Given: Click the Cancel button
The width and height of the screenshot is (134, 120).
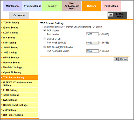Looking at the screenshot, I should [x=124, y=59].
